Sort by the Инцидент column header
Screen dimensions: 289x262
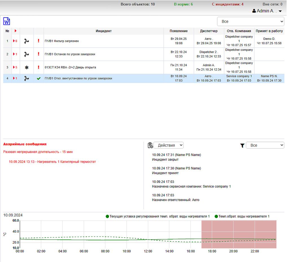pos(104,31)
